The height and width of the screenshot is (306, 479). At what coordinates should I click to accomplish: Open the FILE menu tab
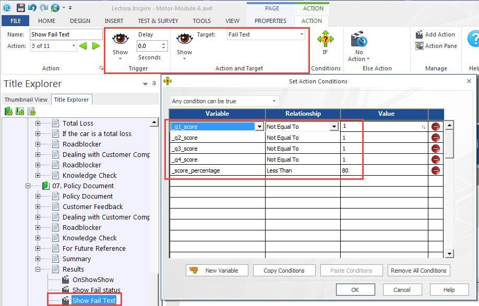click(x=16, y=21)
